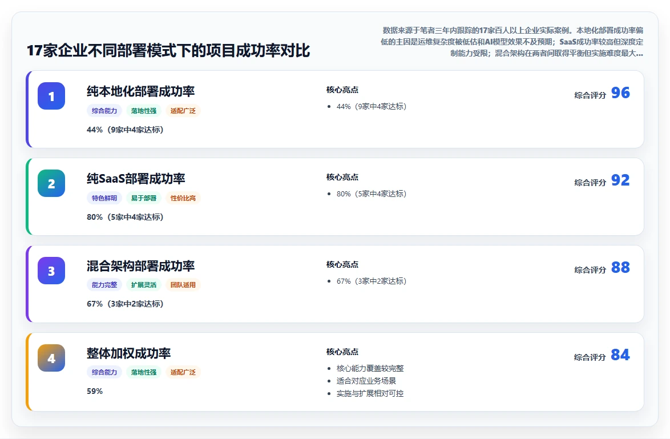Click the bold 80%（5家中4家达标）text under tags
Viewport: 670px width, 439px height.
pos(125,217)
